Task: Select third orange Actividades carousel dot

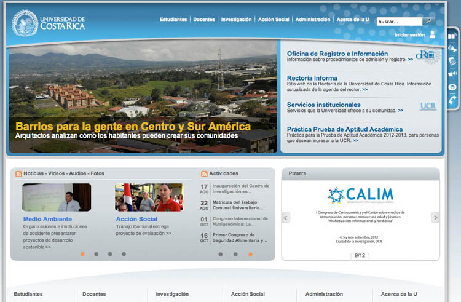Action: point(251,255)
